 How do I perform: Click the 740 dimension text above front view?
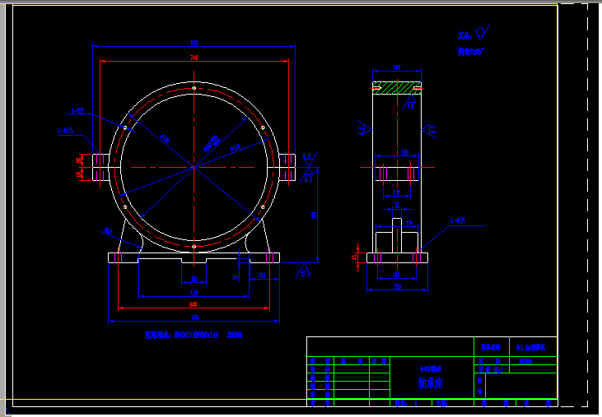(194, 58)
